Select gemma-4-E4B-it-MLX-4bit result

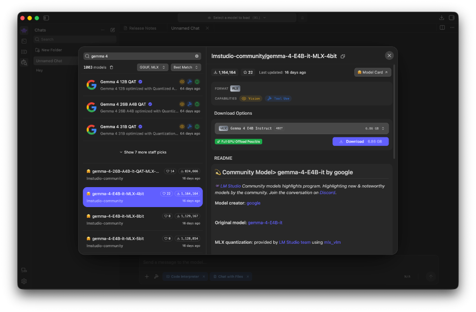[x=143, y=197]
